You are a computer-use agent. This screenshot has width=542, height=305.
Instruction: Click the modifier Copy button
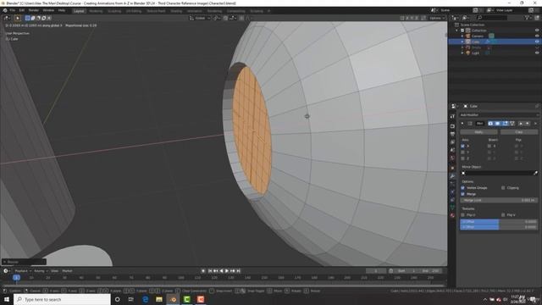(519, 132)
